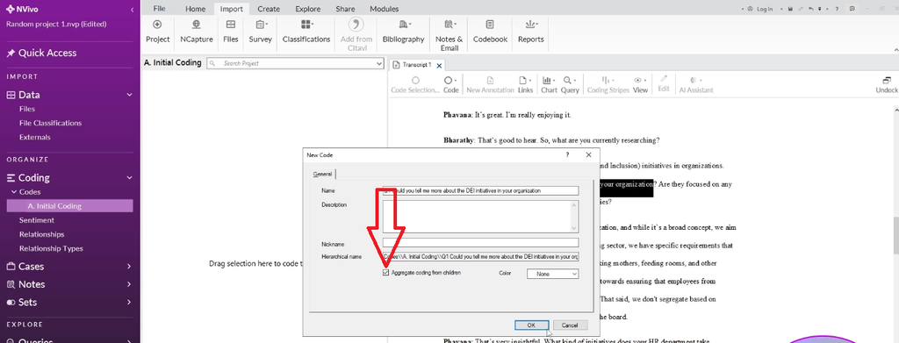Collapse the Codes tree node
This screenshot has width=899, height=343.
pos(14,192)
